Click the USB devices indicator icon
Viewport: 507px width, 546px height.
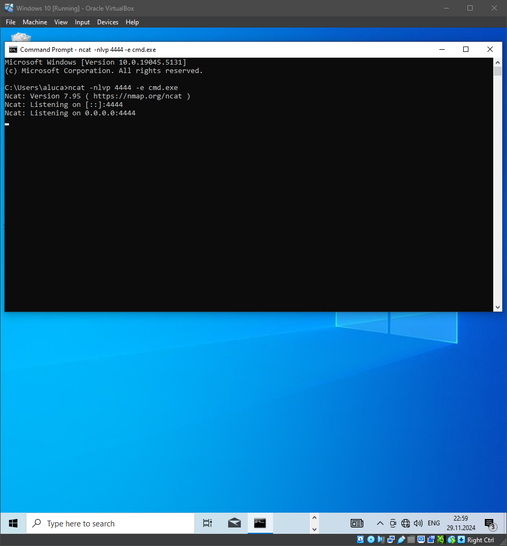pos(401,539)
